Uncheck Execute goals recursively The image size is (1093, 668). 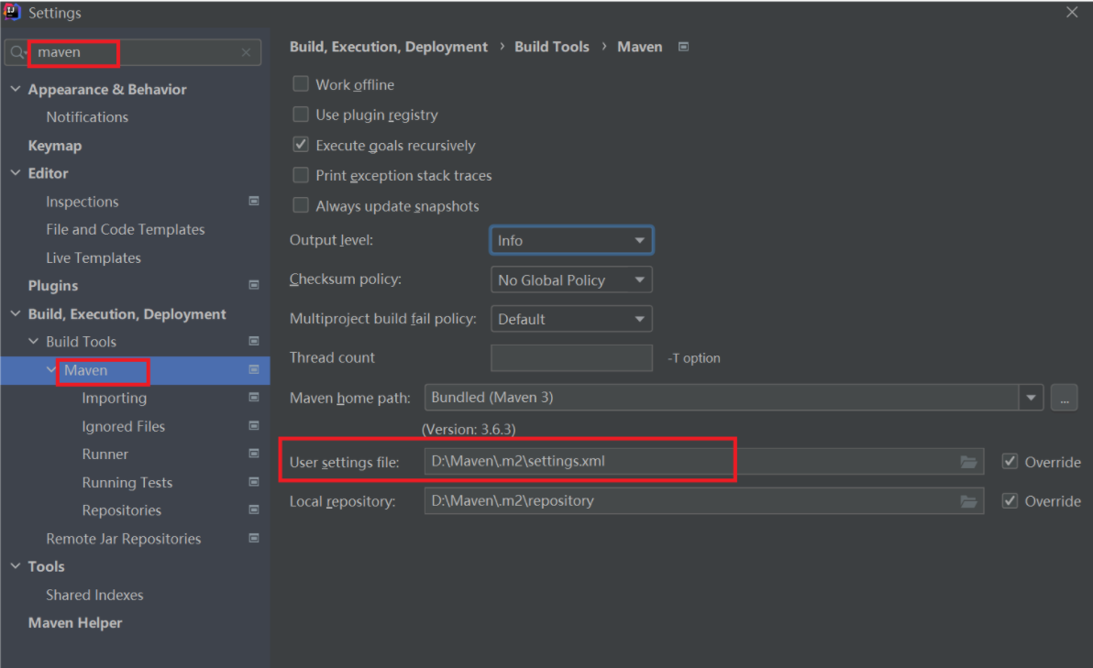301,145
